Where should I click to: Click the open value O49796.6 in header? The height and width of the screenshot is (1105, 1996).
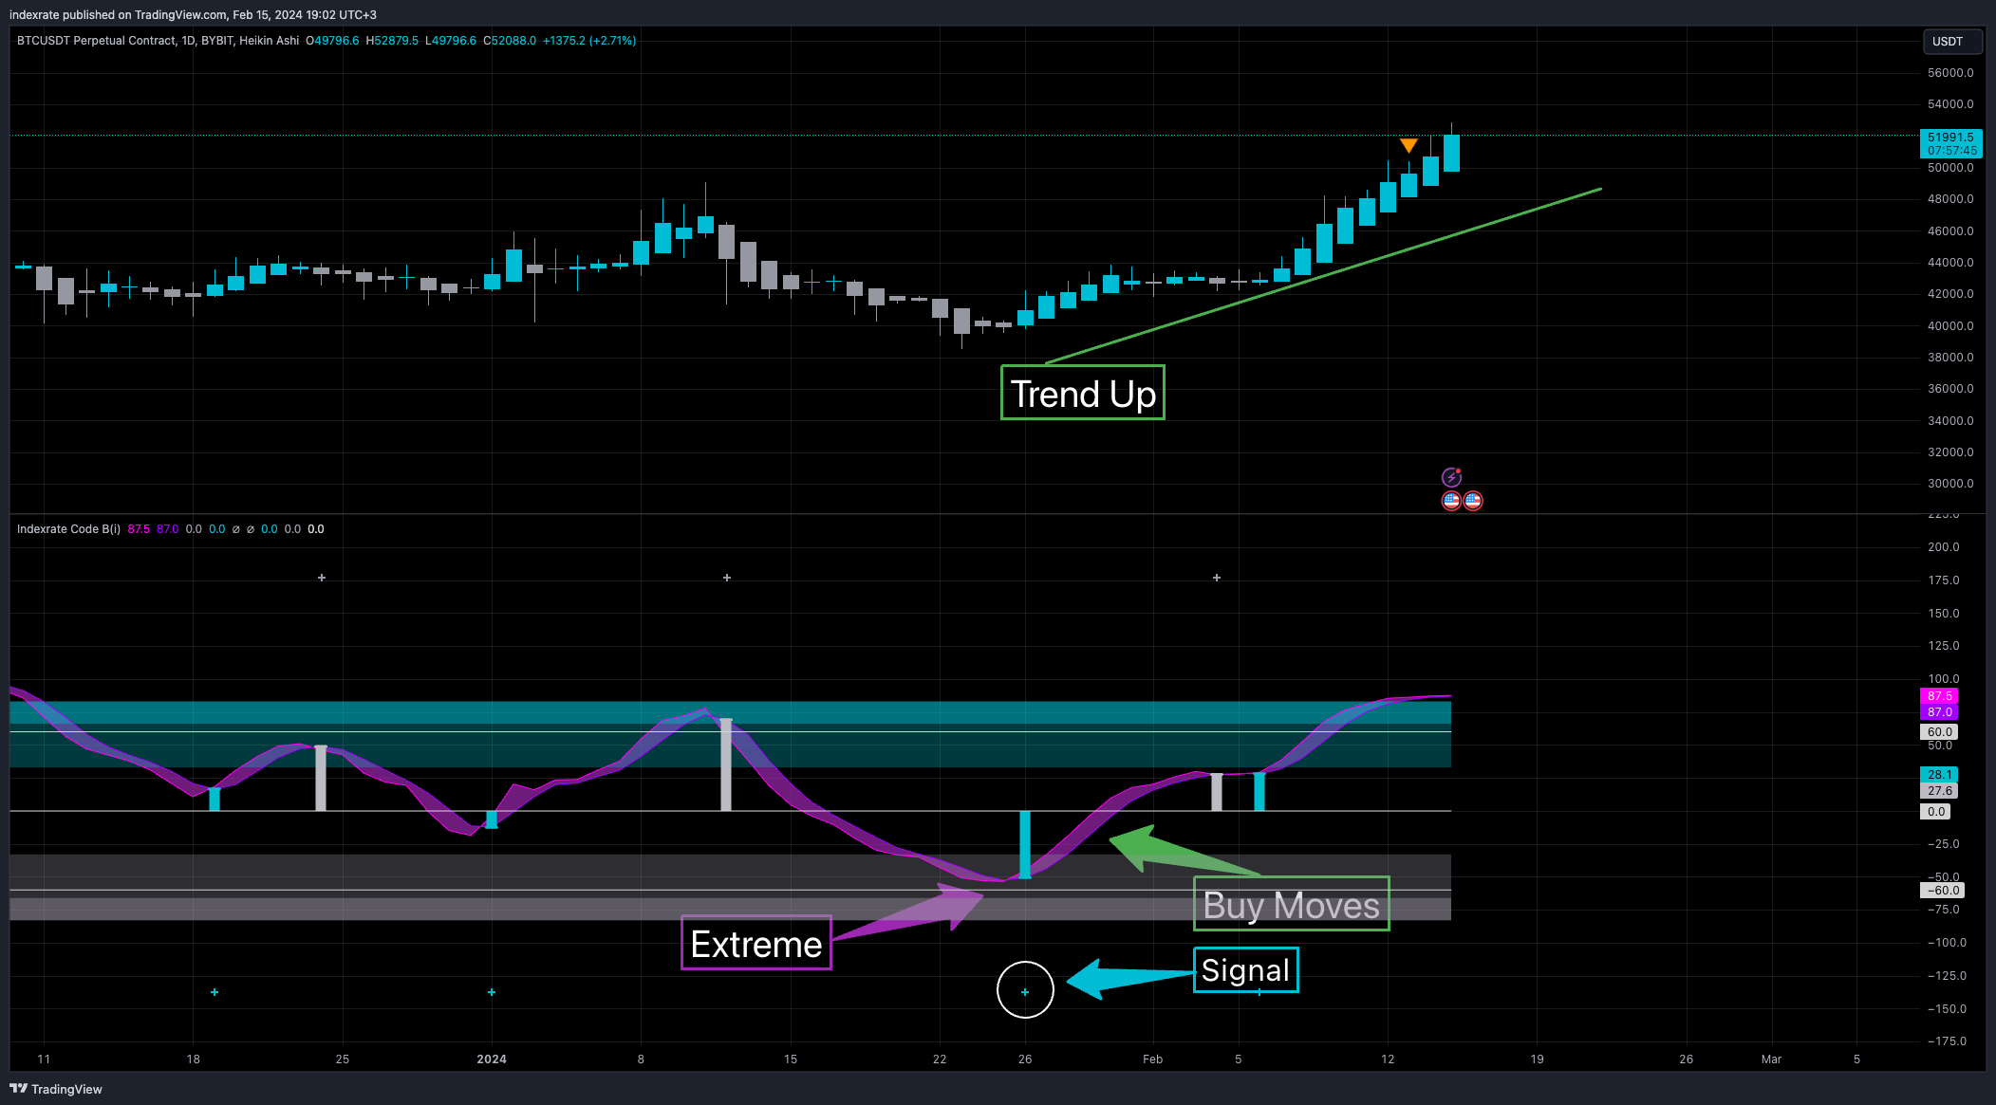click(332, 41)
